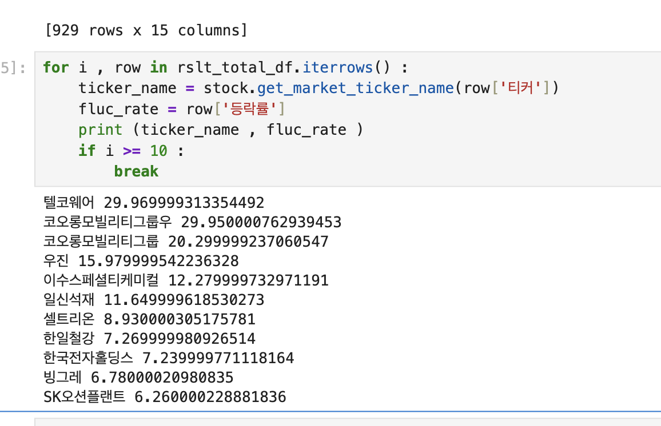Click output row 'SK오션플랜트 6.260000228881836'
Screen dimensions: 661x426
165,396
